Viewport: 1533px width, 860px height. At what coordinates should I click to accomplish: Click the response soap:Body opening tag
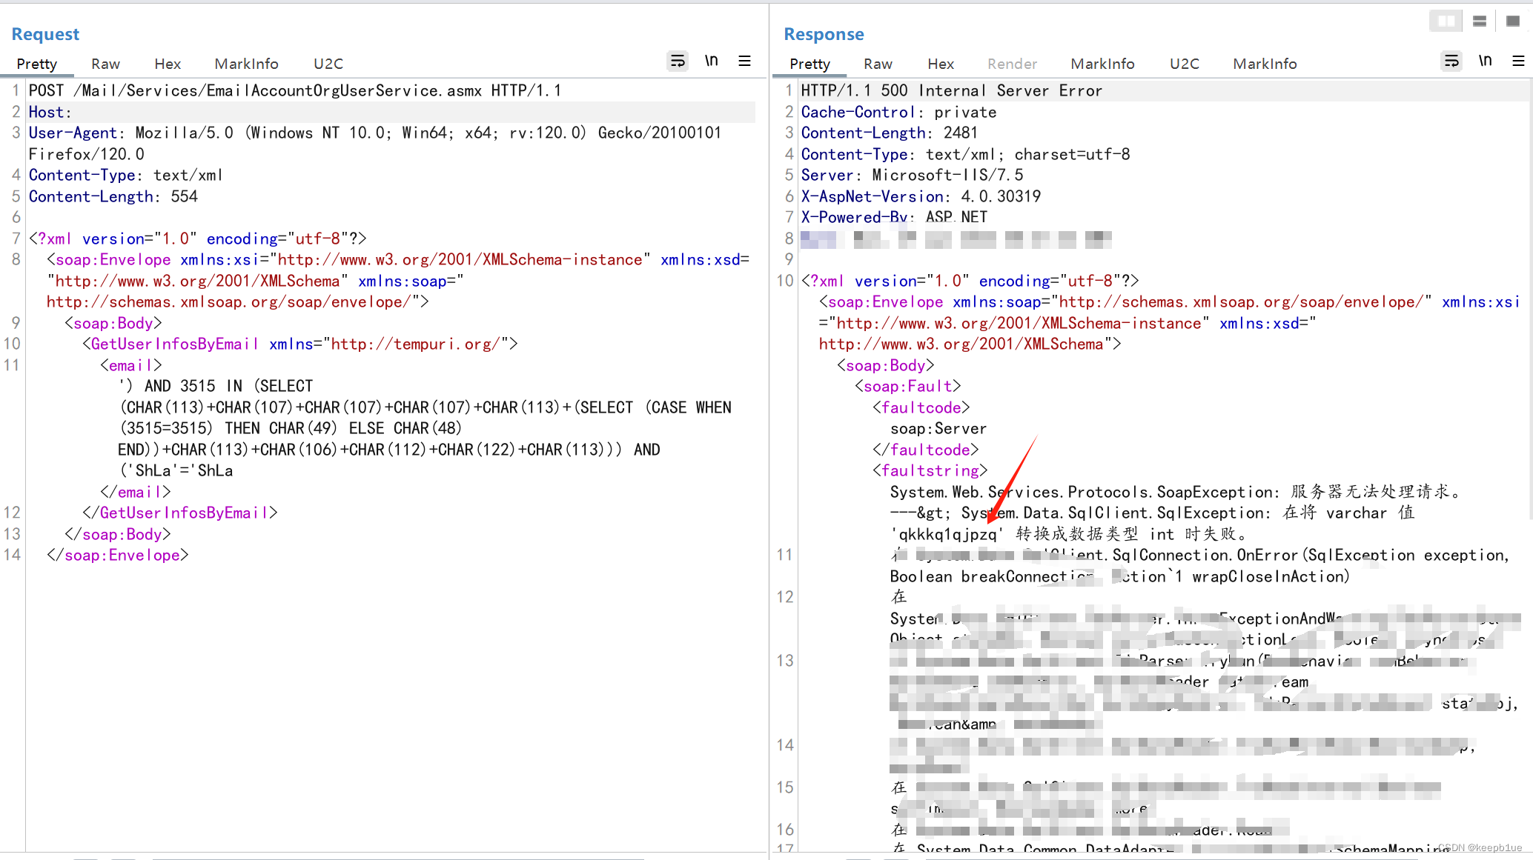coord(886,366)
